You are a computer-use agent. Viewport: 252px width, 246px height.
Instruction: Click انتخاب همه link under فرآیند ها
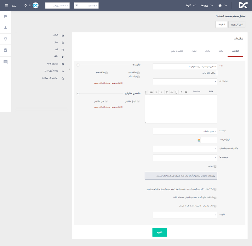click(117, 83)
